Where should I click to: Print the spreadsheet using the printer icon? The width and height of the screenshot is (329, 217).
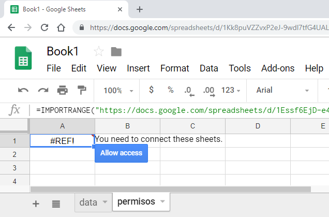click(63, 90)
